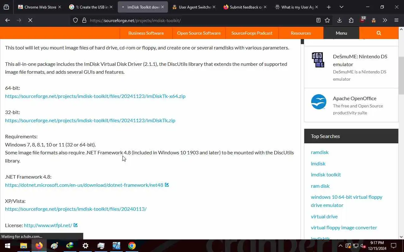
Task: Click the sourceforge.net address bar
Action: point(200,20)
